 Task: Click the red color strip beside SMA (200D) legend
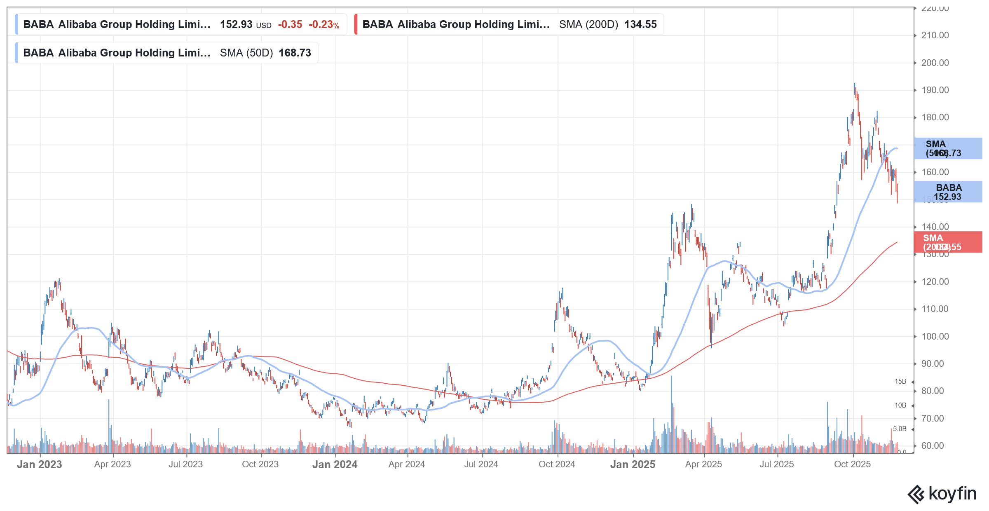point(356,24)
